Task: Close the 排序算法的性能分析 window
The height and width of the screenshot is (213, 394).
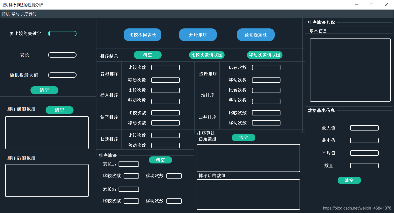Action: coord(386,5)
